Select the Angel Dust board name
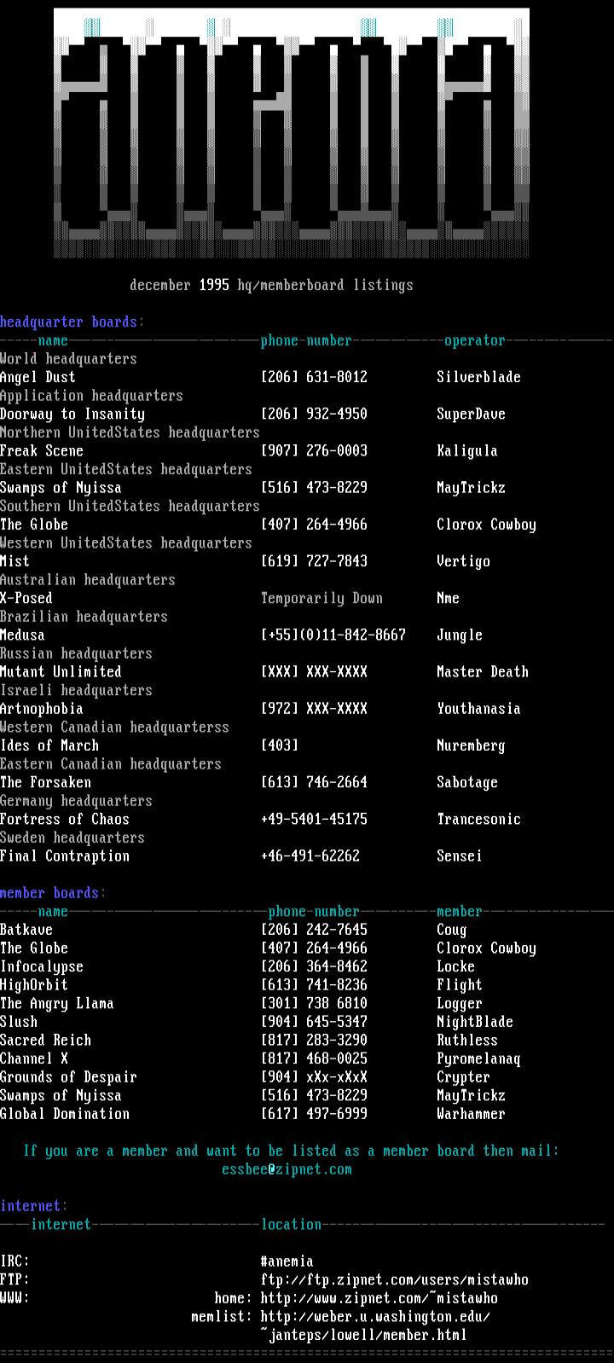Viewport: 614px width, 1363px height. tap(38, 377)
